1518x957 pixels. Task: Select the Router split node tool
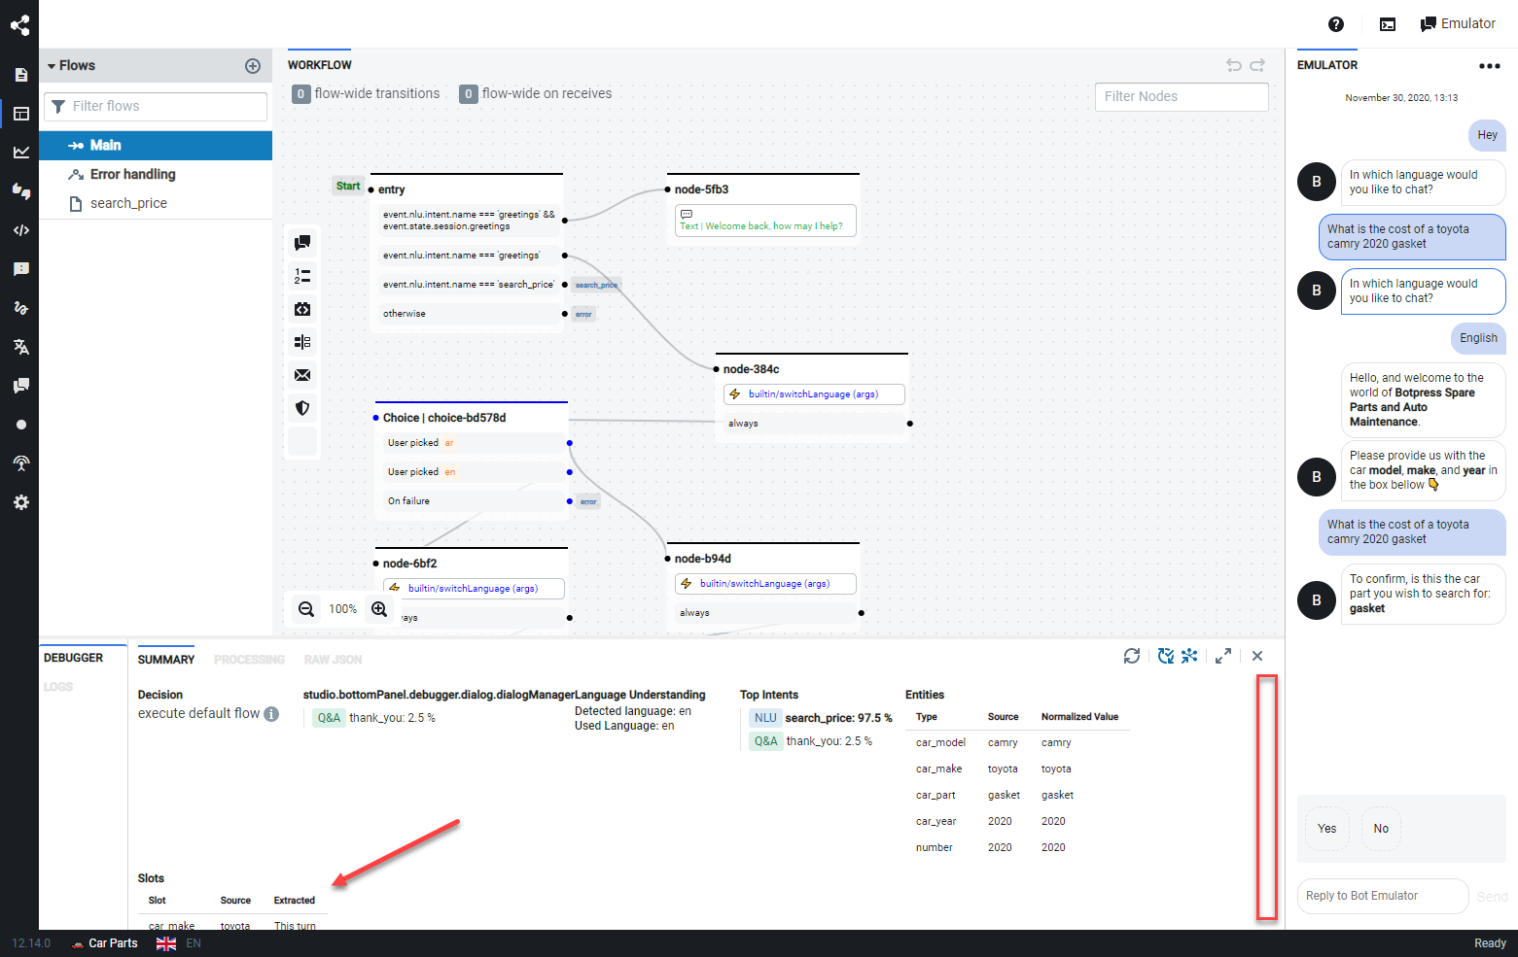click(x=302, y=342)
